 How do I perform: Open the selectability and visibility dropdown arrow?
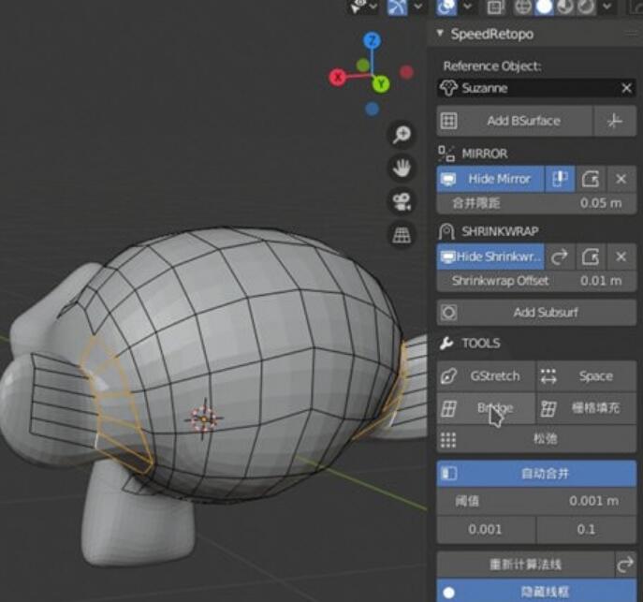click(373, 7)
